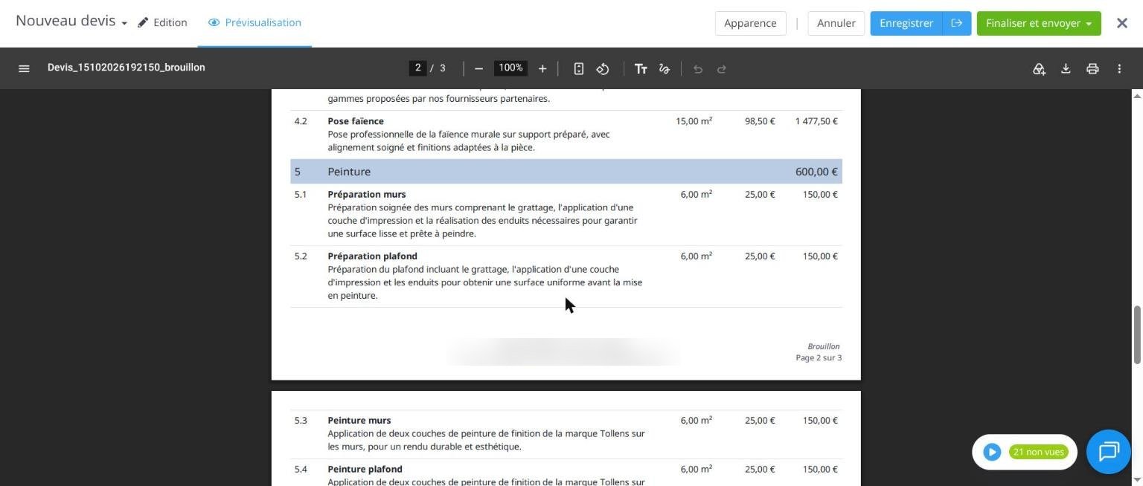Image resolution: width=1143 pixels, height=486 pixels.
Task: Click the 100% zoom level field
Action: click(510, 68)
